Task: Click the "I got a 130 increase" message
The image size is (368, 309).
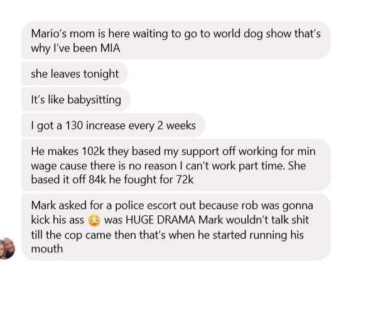Action: [114, 125]
